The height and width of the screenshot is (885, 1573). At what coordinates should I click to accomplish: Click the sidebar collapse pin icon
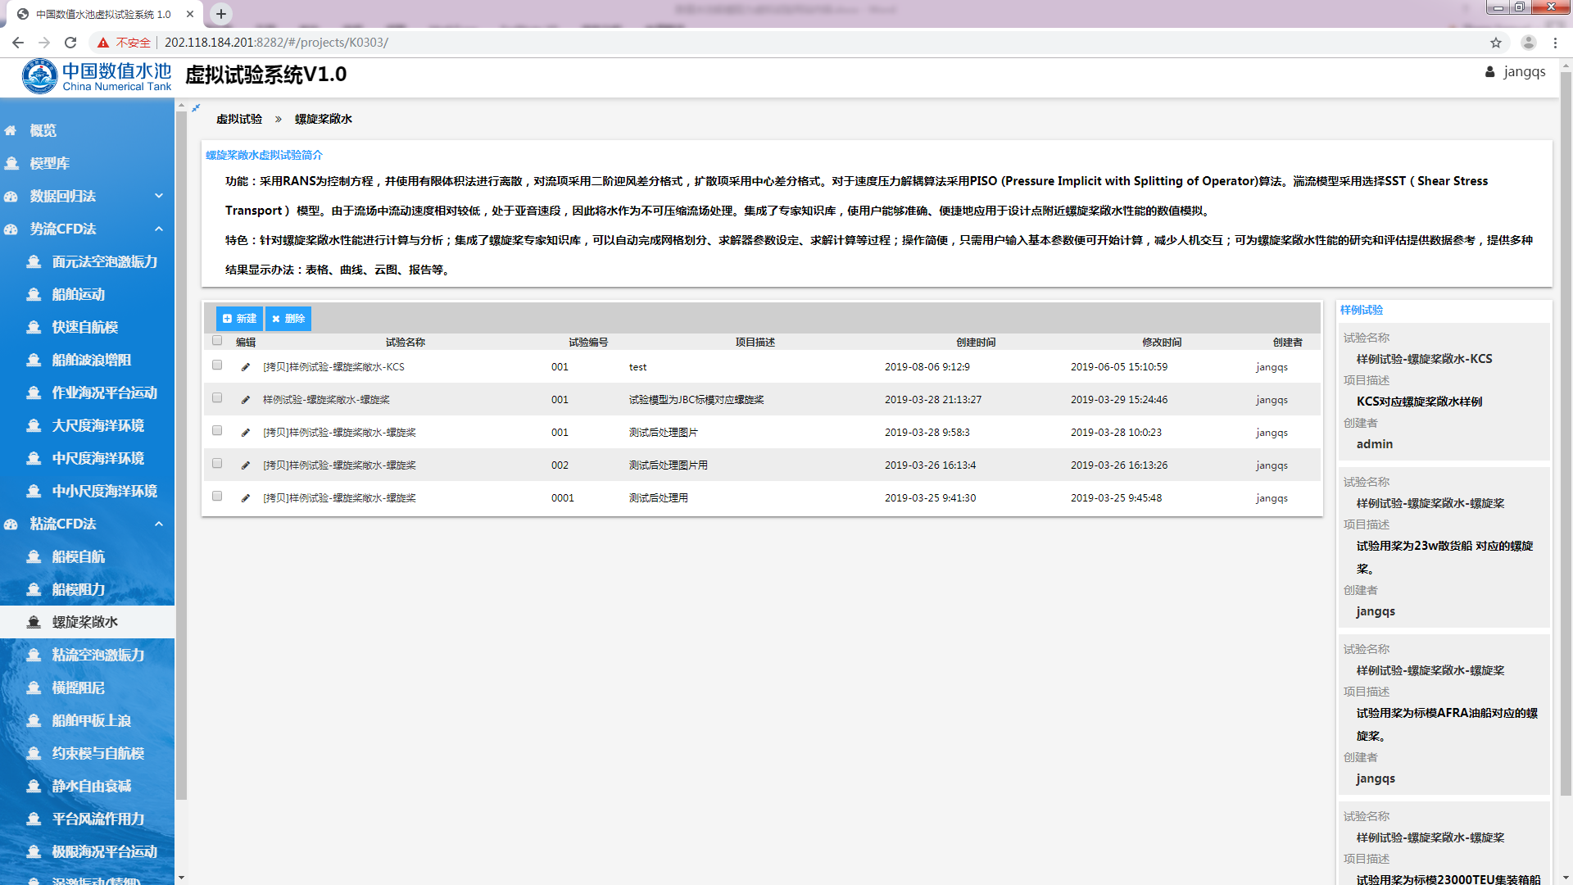pos(196,108)
